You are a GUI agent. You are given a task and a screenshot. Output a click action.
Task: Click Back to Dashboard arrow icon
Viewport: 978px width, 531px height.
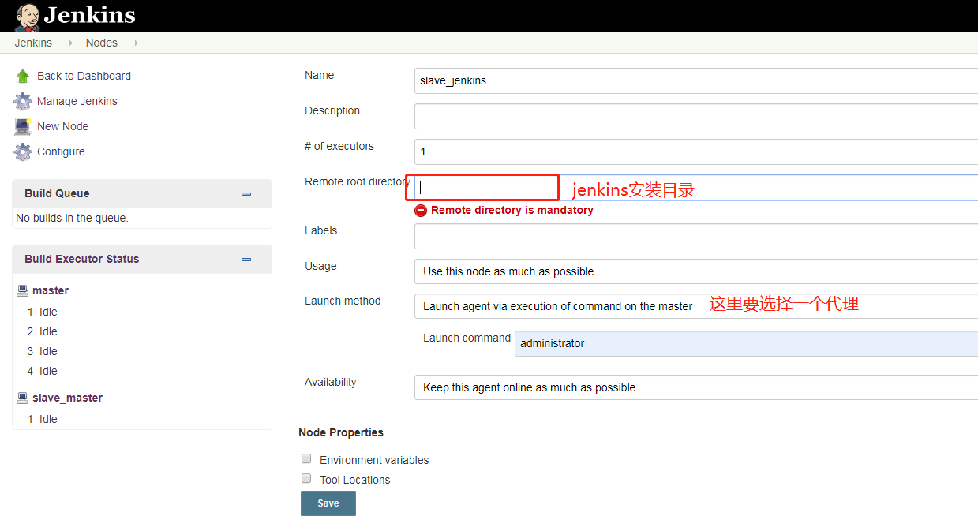(23, 75)
